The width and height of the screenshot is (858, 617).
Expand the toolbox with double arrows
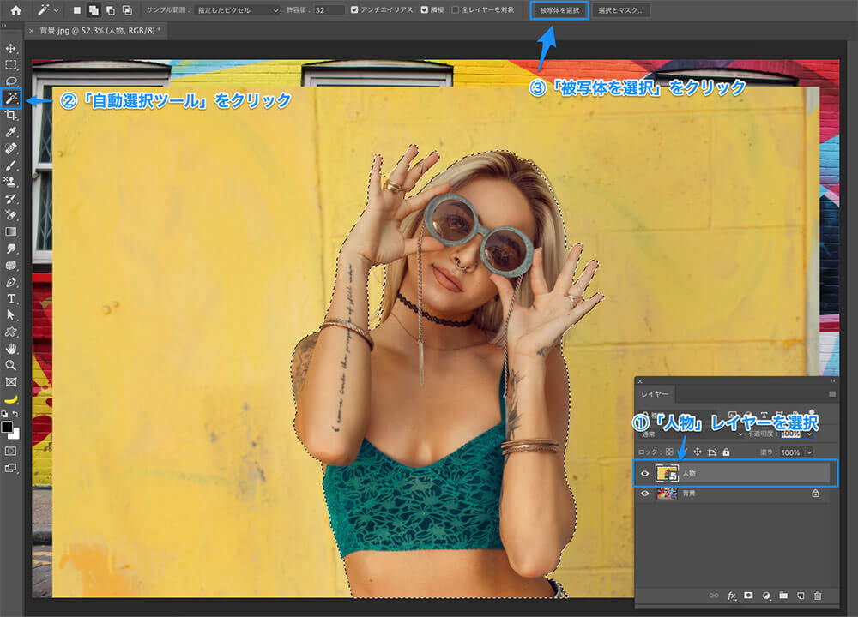tap(4, 25)
